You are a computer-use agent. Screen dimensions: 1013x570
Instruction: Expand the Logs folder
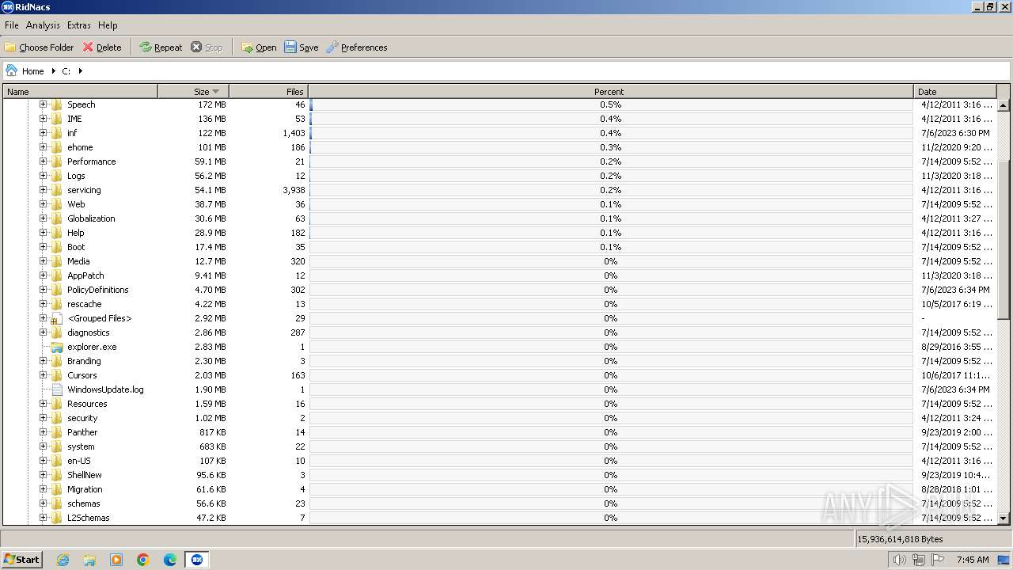pos(43,176)
